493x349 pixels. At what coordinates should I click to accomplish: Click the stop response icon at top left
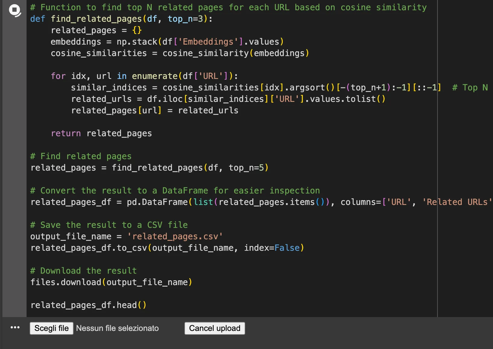[x=14, y=10]
